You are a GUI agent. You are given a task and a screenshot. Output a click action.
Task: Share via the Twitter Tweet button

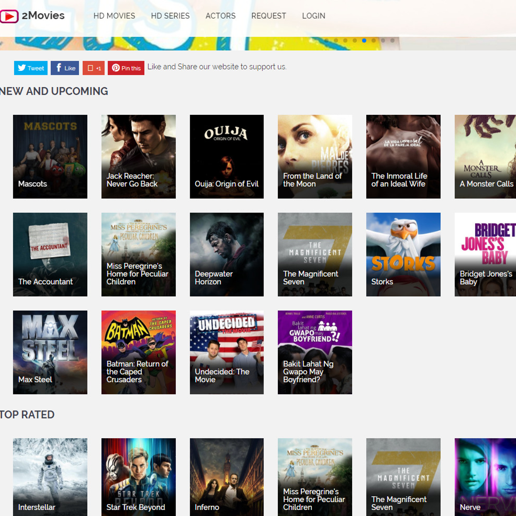coord(31,68)
